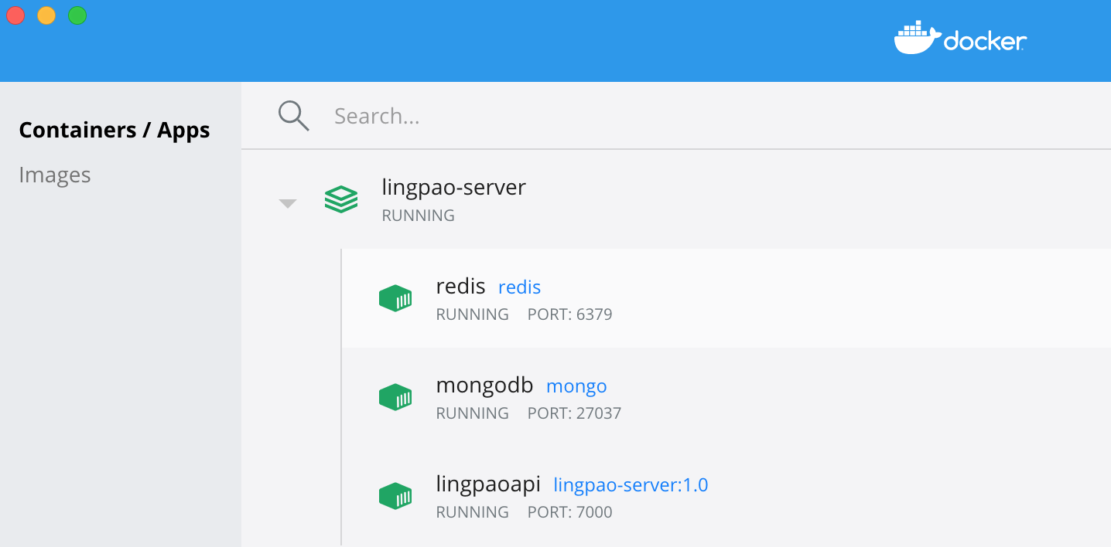Open the lingpao-server:1.0 image link
Viewport: 1111px width, 547px height.
631,485
